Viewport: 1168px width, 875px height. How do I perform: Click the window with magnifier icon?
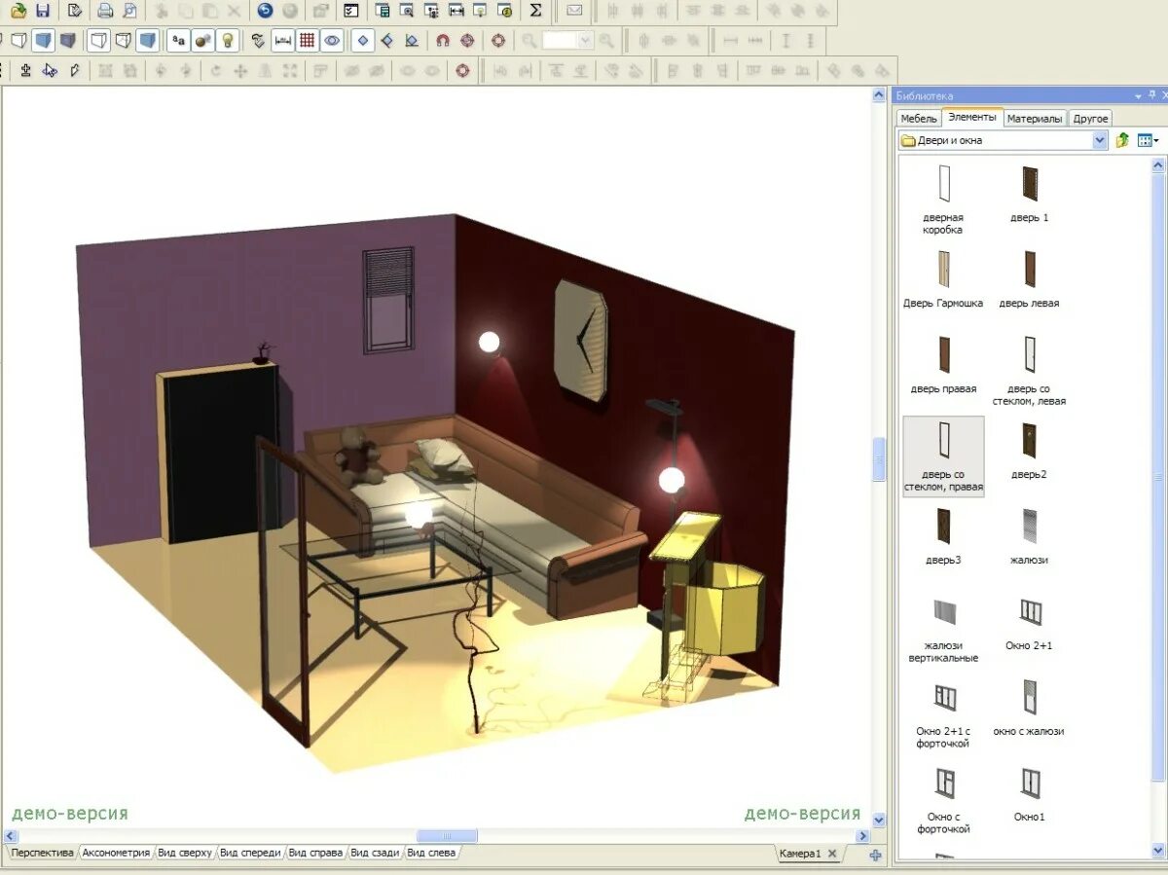click(407, 11)
